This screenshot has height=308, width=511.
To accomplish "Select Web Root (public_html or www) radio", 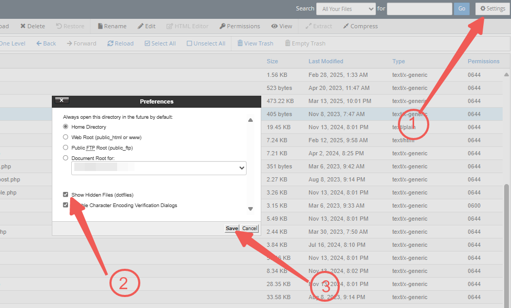I will point(65,137).
